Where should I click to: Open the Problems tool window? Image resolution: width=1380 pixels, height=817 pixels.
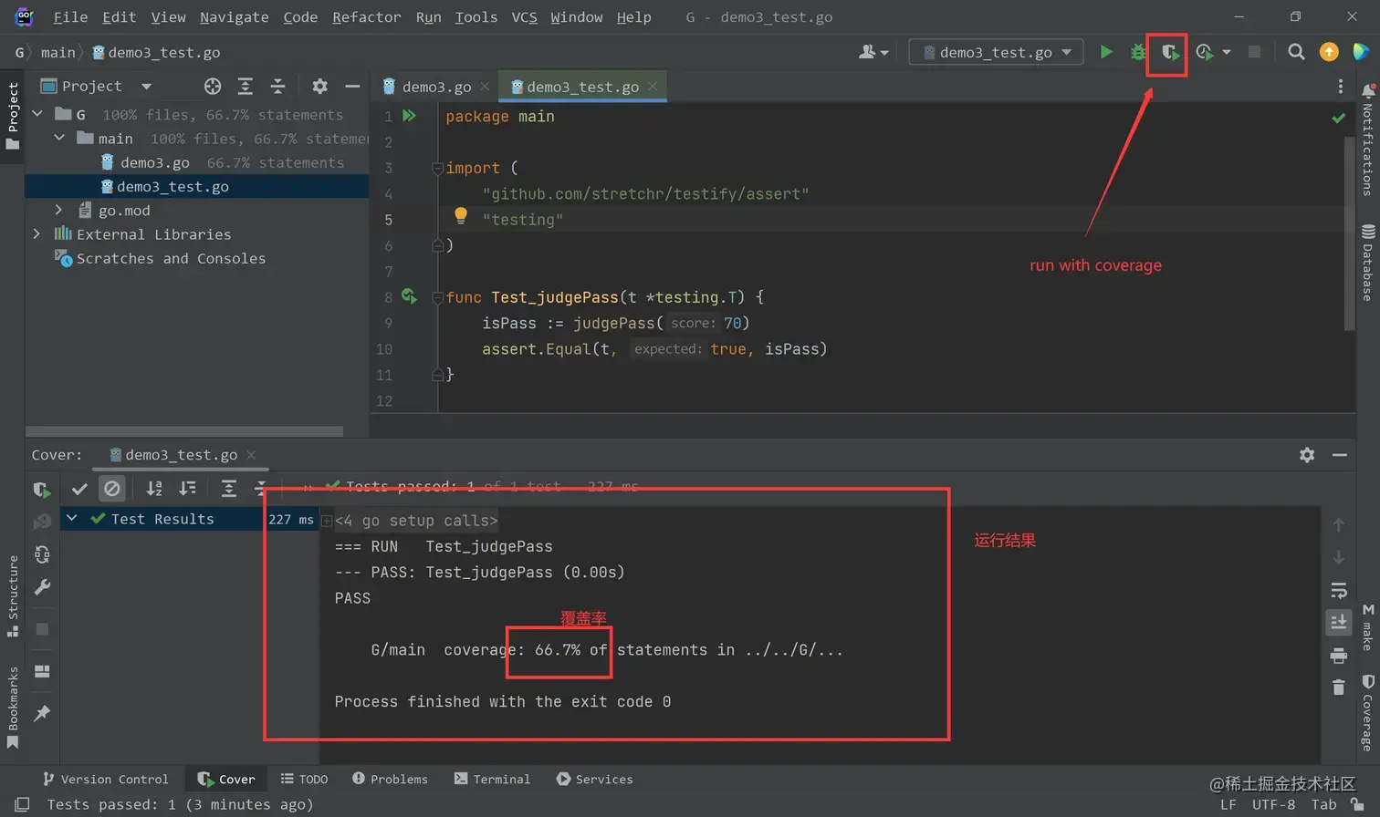point(390,779)
